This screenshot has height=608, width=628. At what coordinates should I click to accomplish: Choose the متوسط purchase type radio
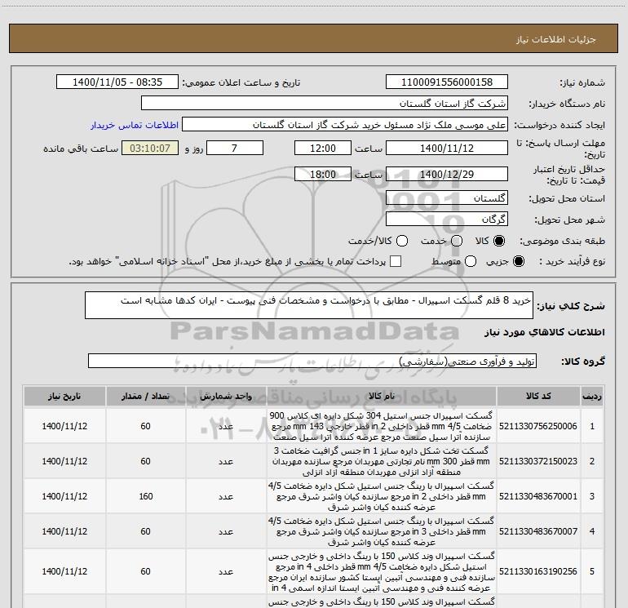[x=471, y=261]
